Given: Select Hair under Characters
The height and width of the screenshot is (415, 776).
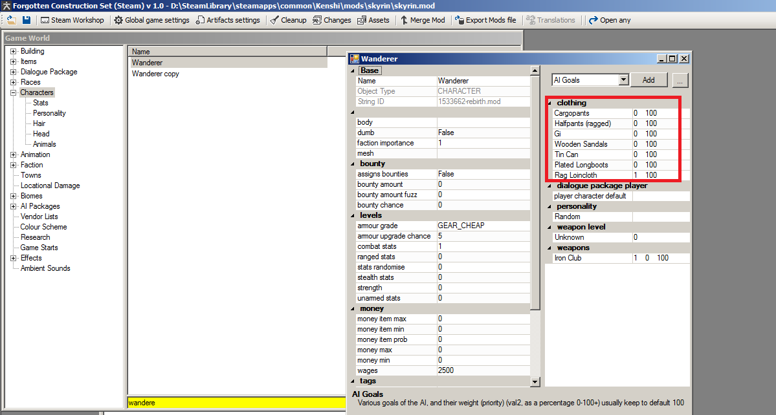Looking at the screenshot, I should 39,123.
